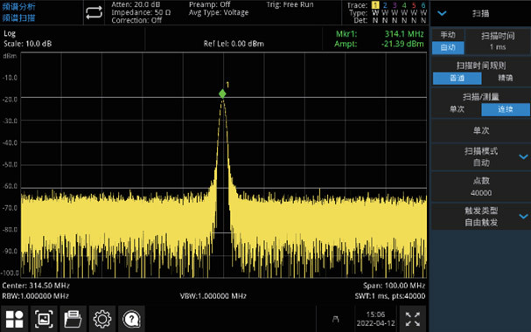
Task: Toggle fullscreen with the expand arrows icon
Action: click(x=413, y=319)
